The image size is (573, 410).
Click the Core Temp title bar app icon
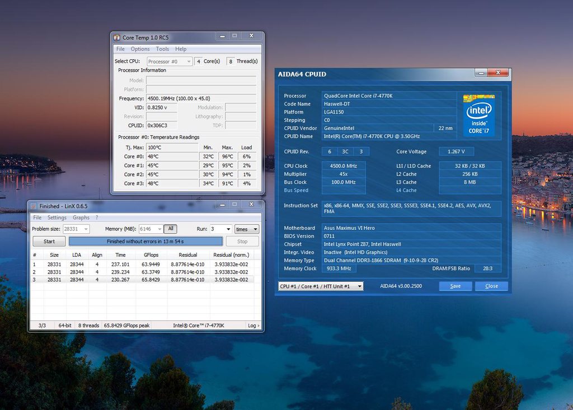click(x=117, y=37)
